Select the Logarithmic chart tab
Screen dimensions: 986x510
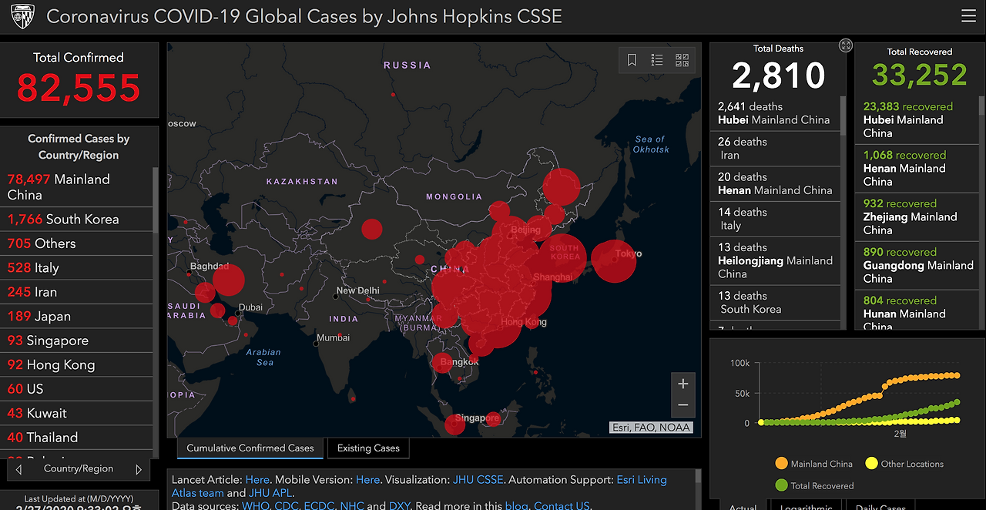tap(806, 506)
